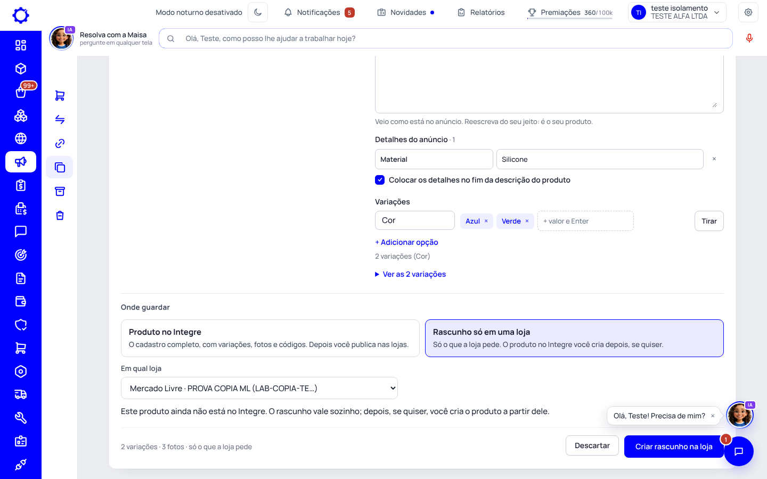The width and height of the screenshot is (767, 479).
Task: Open the settings gear icon
Action: [748, 12]
